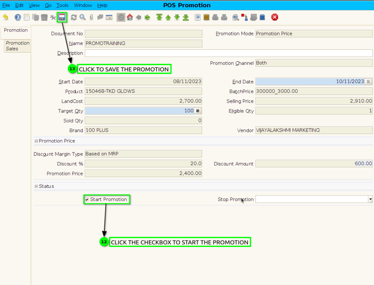Open the blue question mark Help icon
Image resolution: width=374 pixels, height=285 pixels.
point(18,17)
